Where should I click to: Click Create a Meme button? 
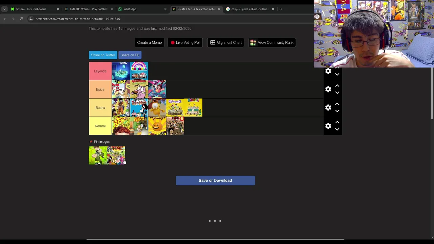click(x=149, y=42)
